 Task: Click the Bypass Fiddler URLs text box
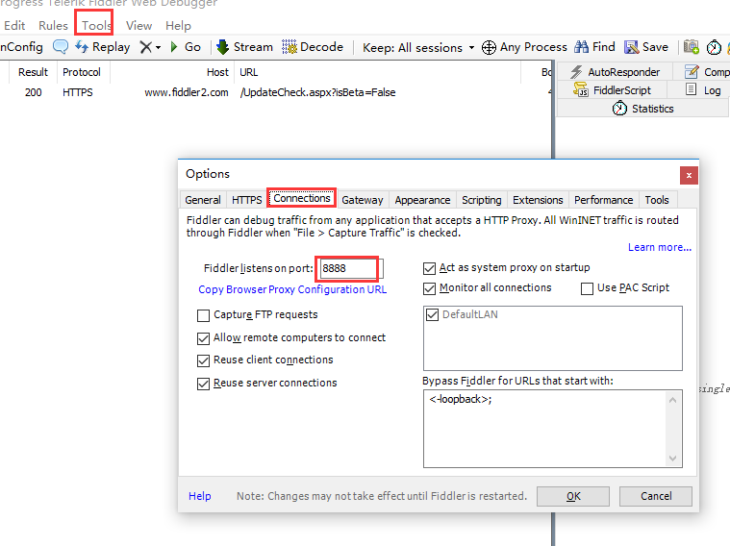pyautogui.click(x=553, y=429)
